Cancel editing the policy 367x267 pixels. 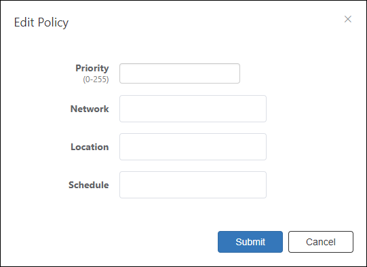point(321,242)
